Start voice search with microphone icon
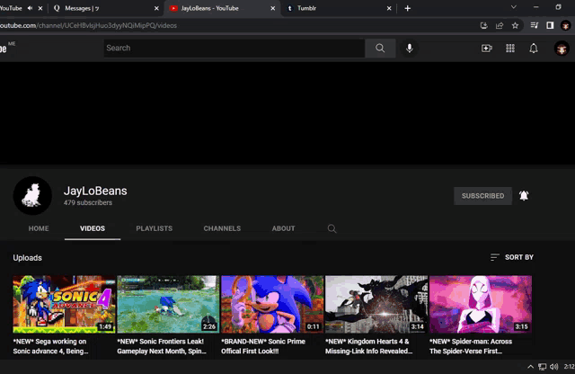Image resolution: width=575 pixels, height=374 pixels. point(410,48)
